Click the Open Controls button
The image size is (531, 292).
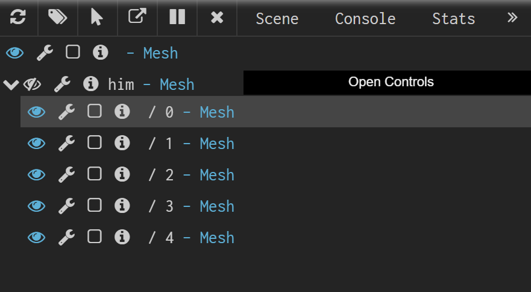pos(387,83)
